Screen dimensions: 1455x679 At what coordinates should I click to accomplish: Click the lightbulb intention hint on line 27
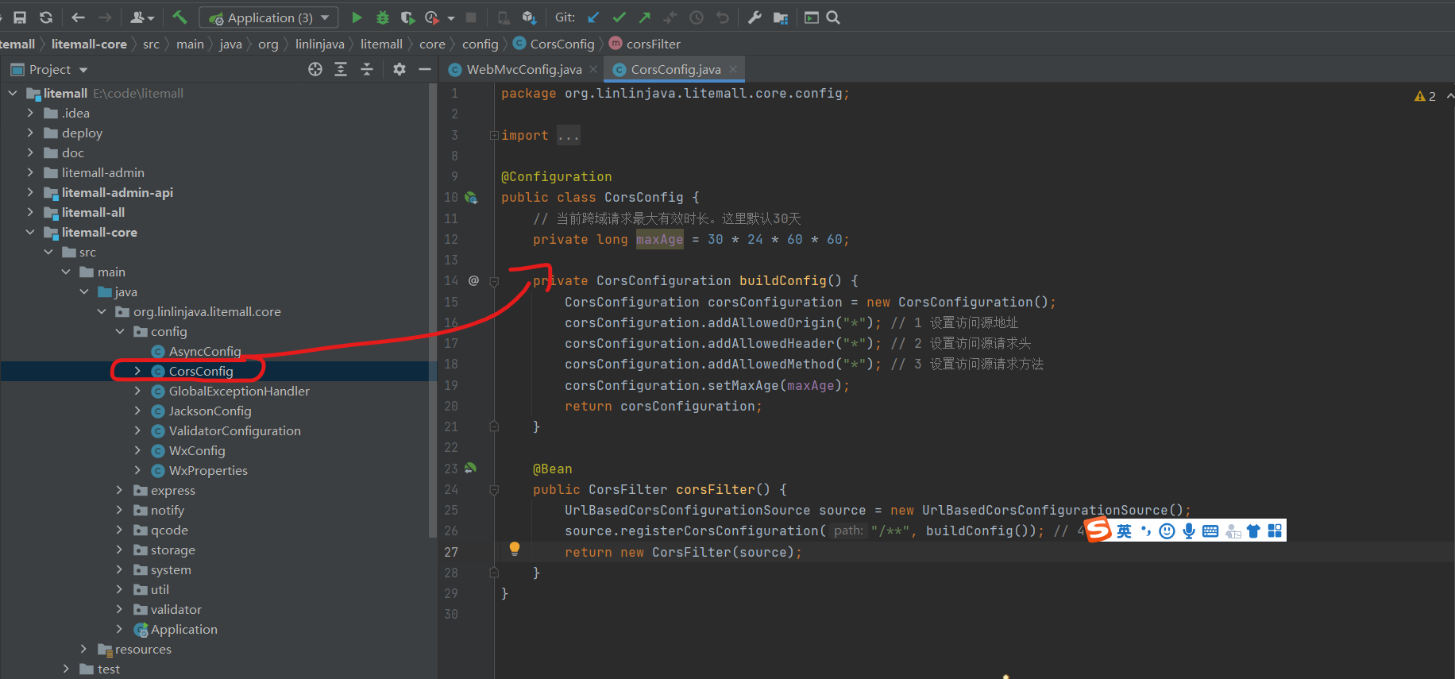click(x=515, y=548)
